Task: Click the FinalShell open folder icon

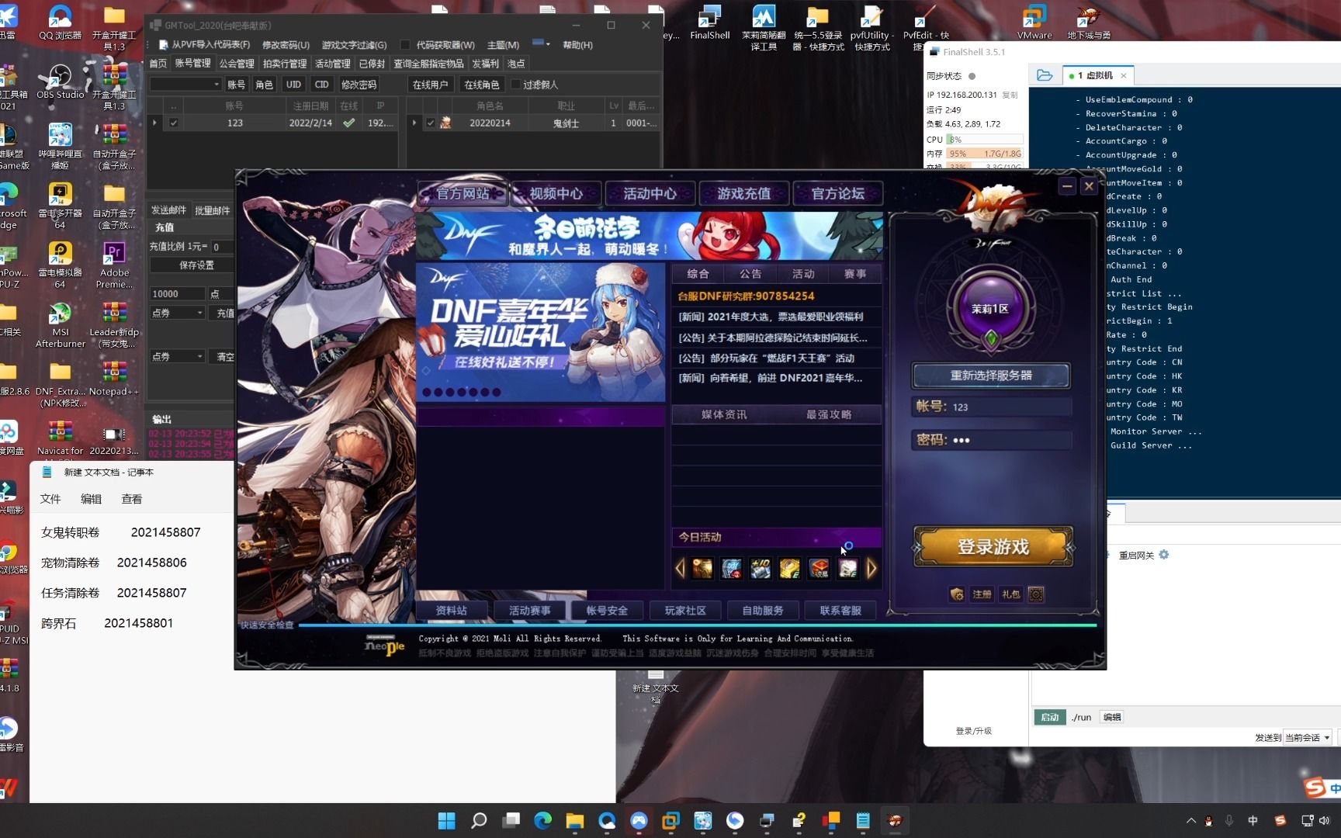Action: coord(1045,75)
